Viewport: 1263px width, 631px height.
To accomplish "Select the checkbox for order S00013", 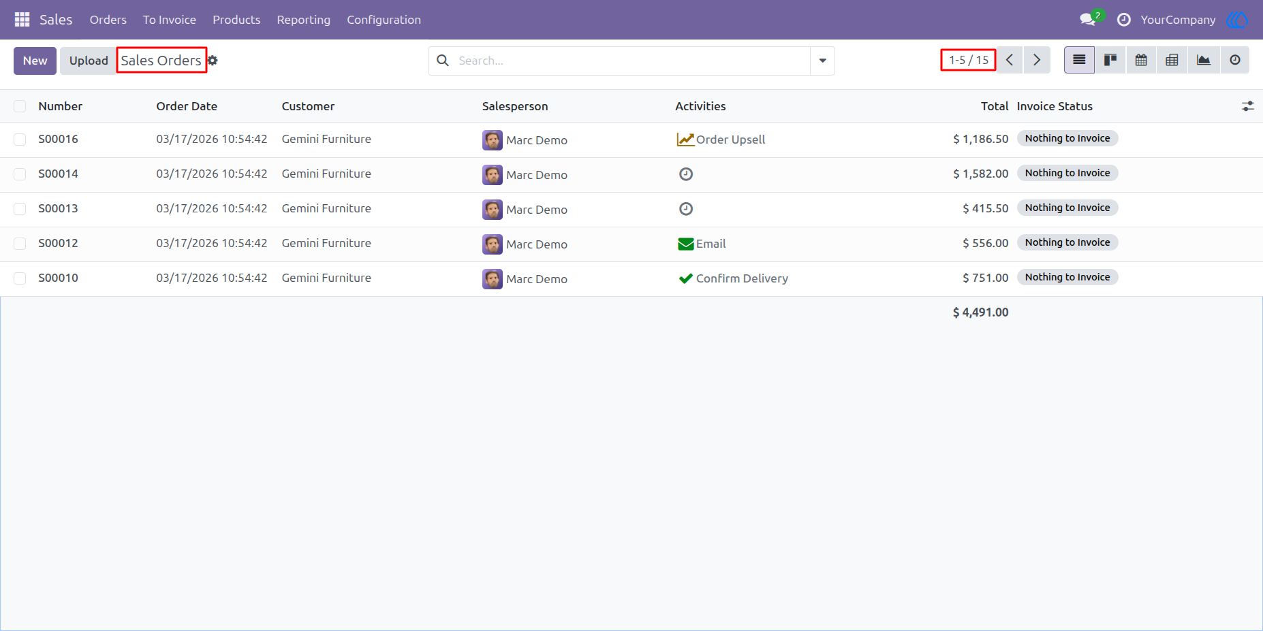I will [x=20, y=209].
